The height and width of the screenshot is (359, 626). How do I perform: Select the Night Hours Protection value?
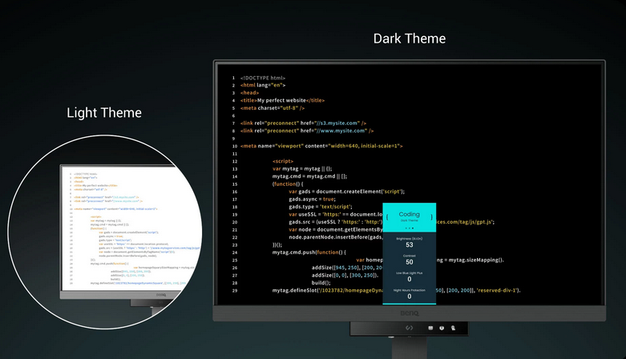point(410,296)
